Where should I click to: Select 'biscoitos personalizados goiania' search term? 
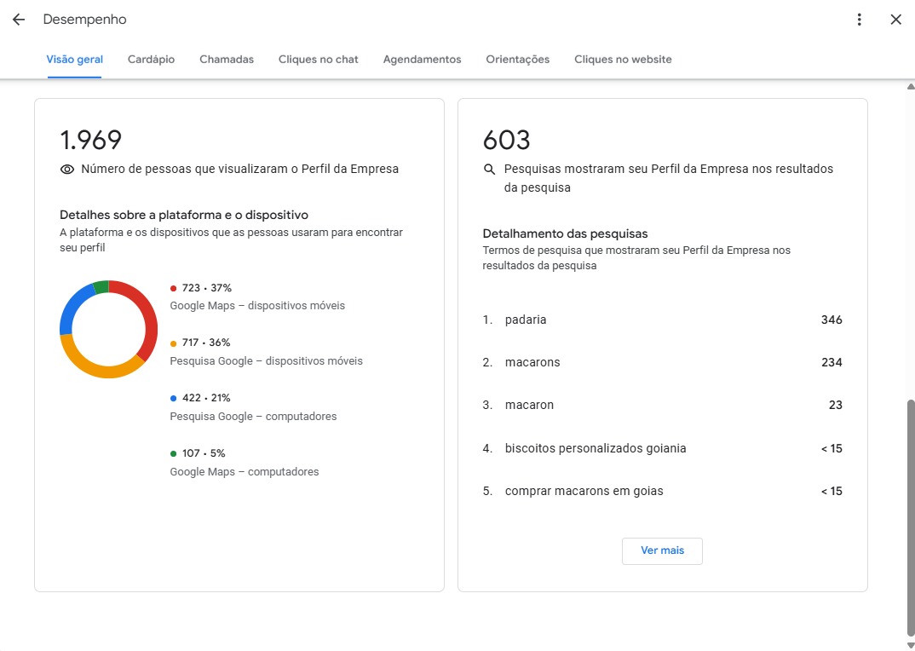coord(662,448)
